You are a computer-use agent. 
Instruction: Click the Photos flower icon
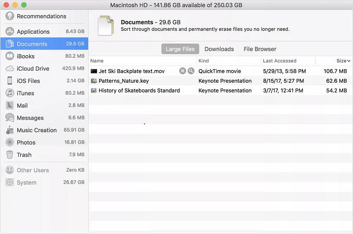10,142
